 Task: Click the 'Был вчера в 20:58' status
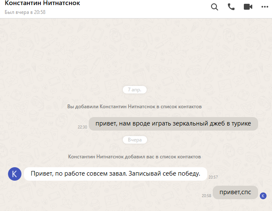point(25,12)
